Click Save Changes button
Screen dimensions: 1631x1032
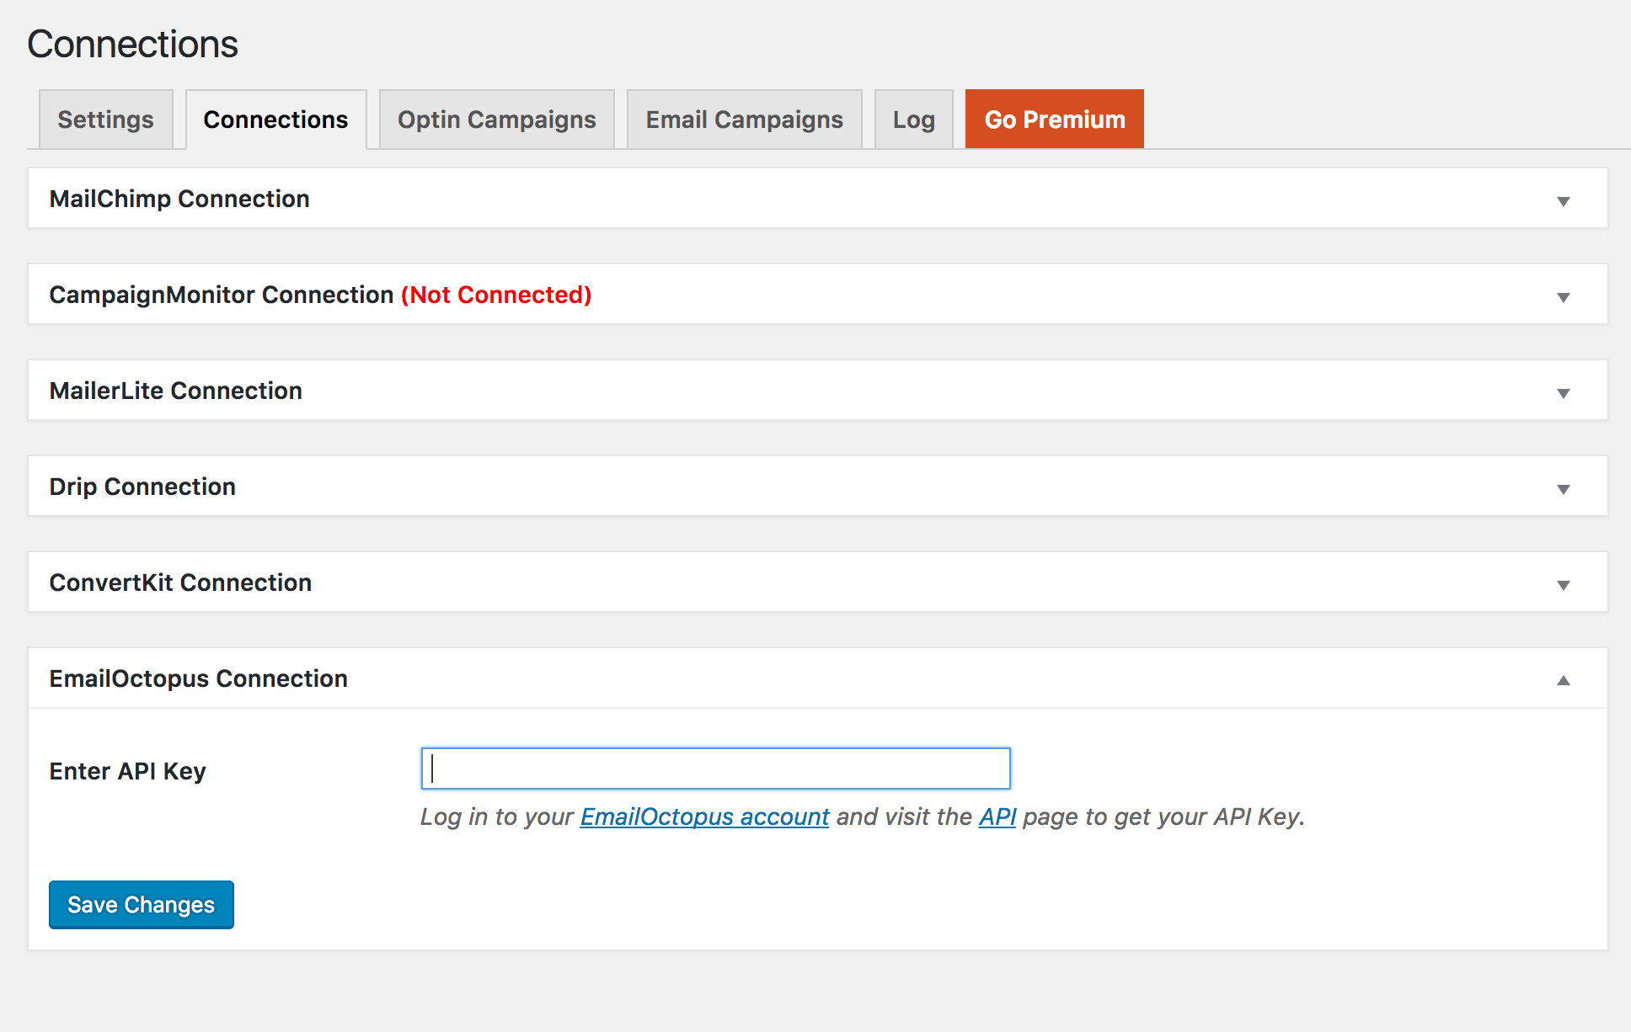coord(141,905)
